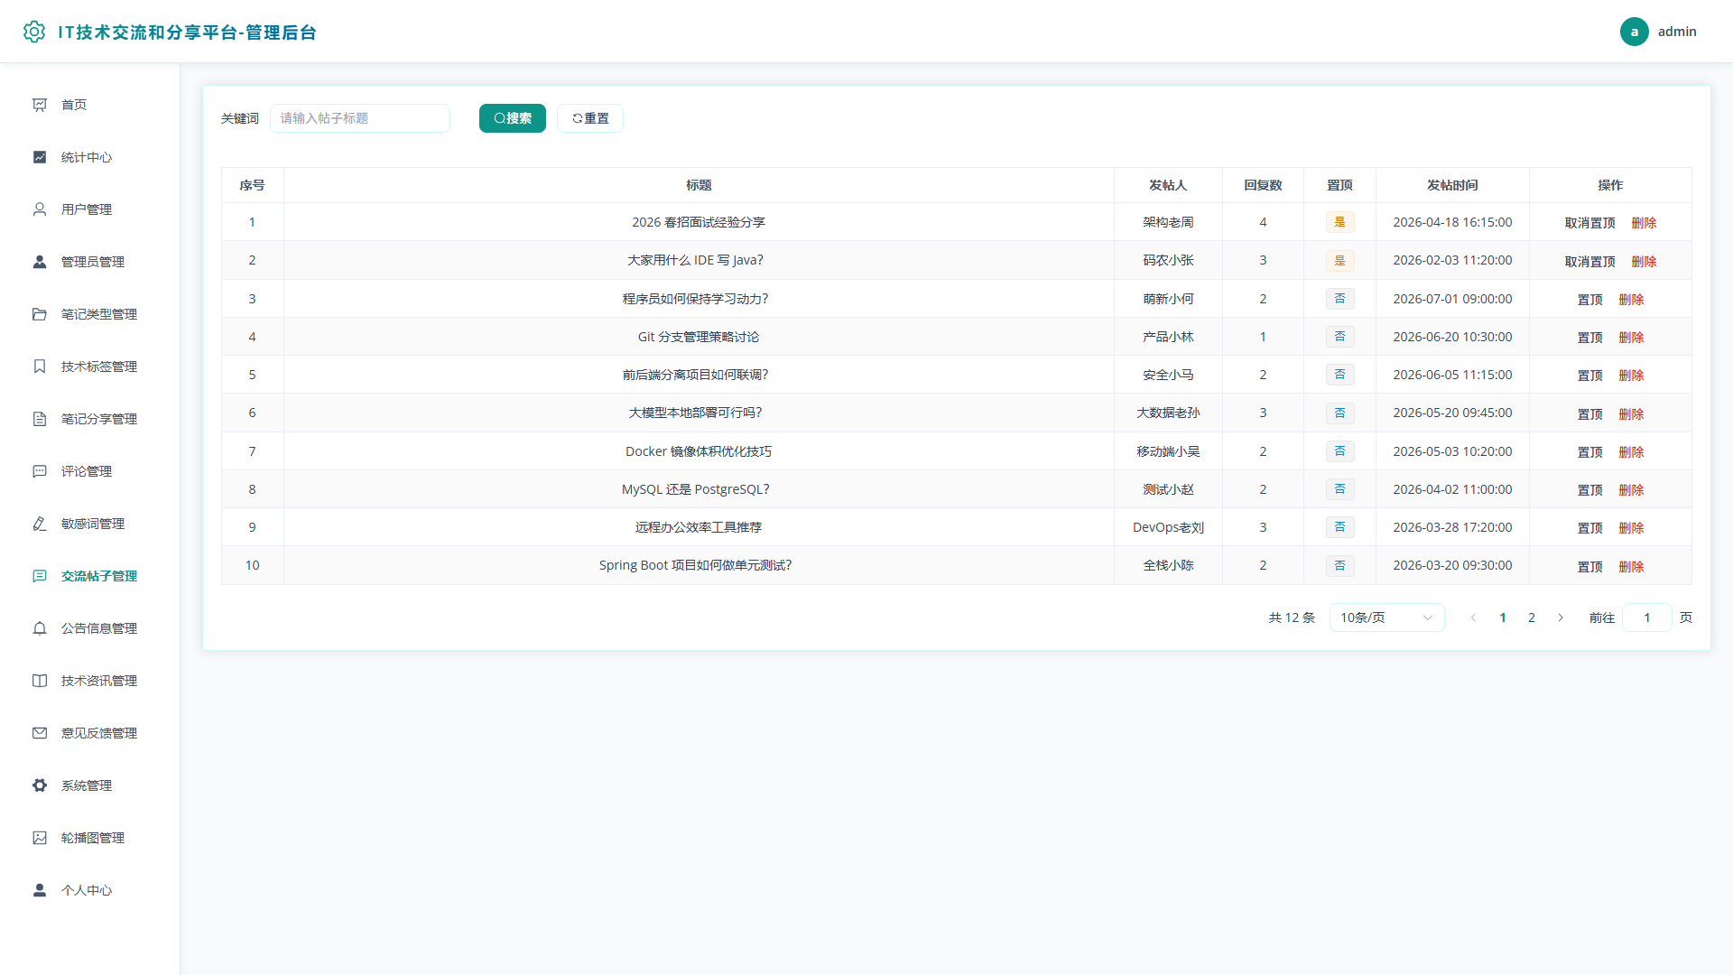Click the admin avatar circle
The image size is (1733, 975).
[x=1634, y=32]
